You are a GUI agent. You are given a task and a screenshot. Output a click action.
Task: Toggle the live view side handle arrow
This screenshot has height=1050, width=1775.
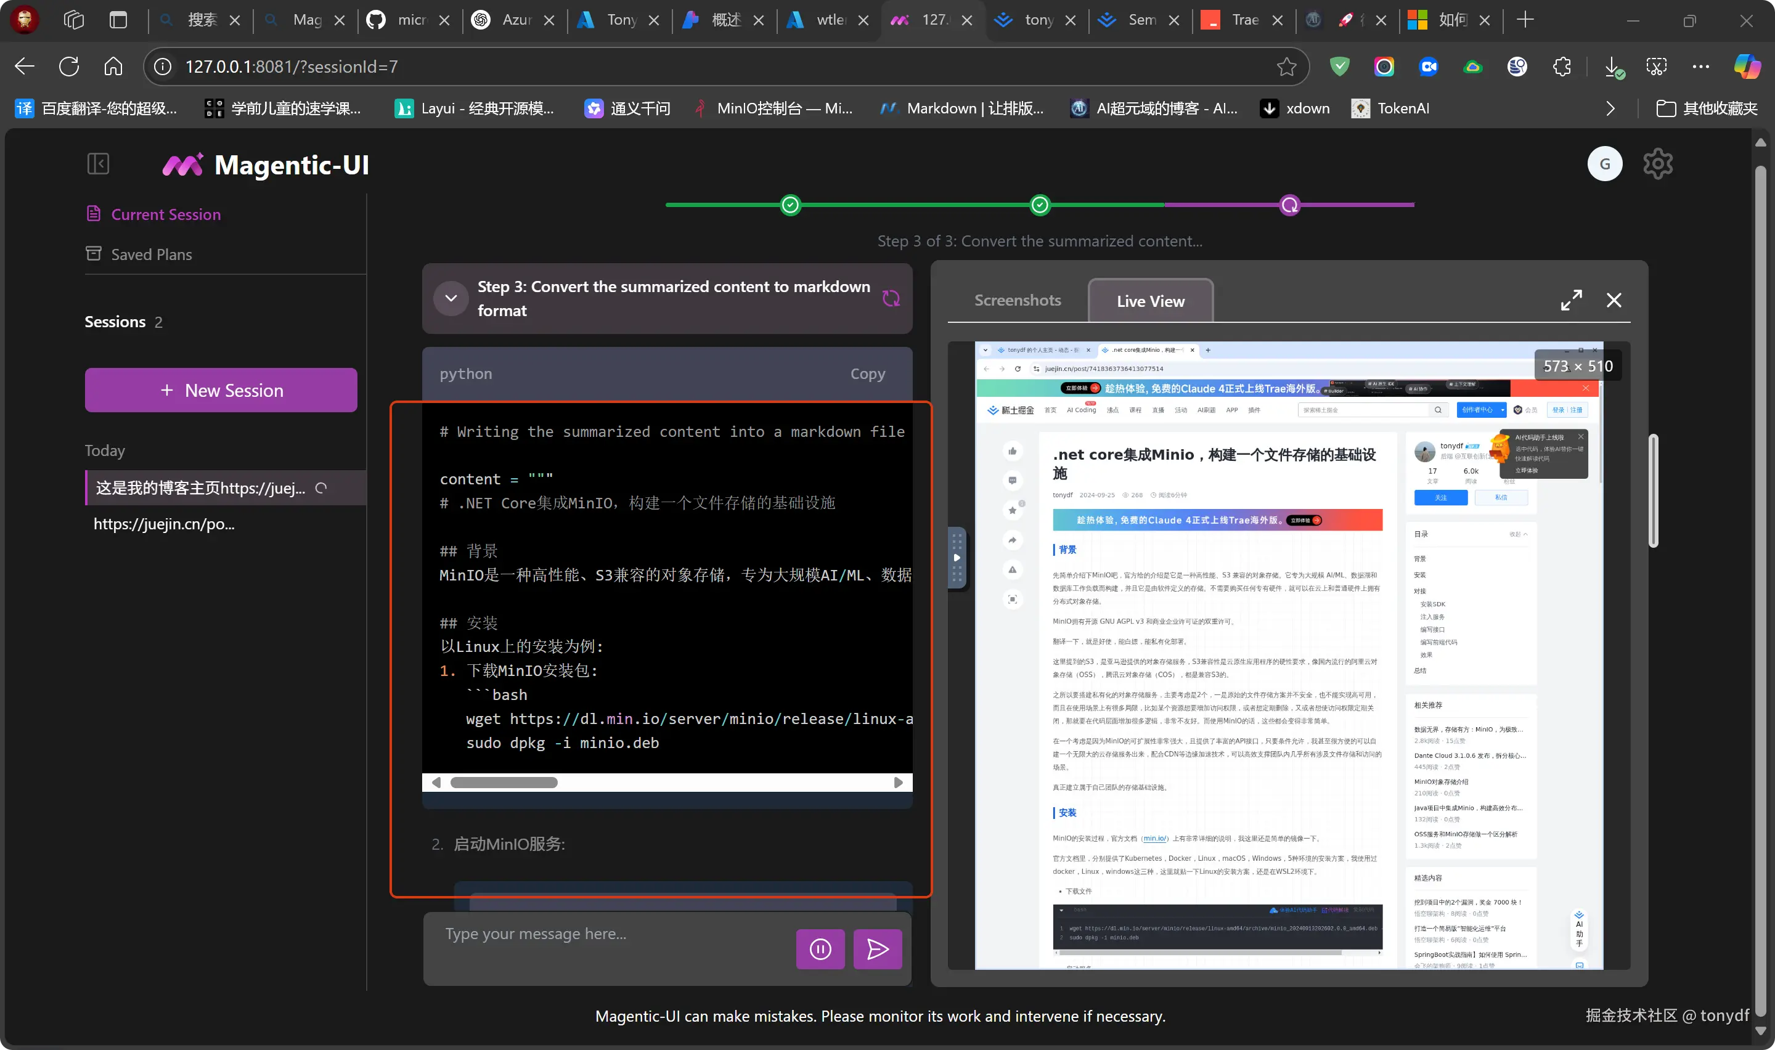pyautogui.click(x=957, y=558)
